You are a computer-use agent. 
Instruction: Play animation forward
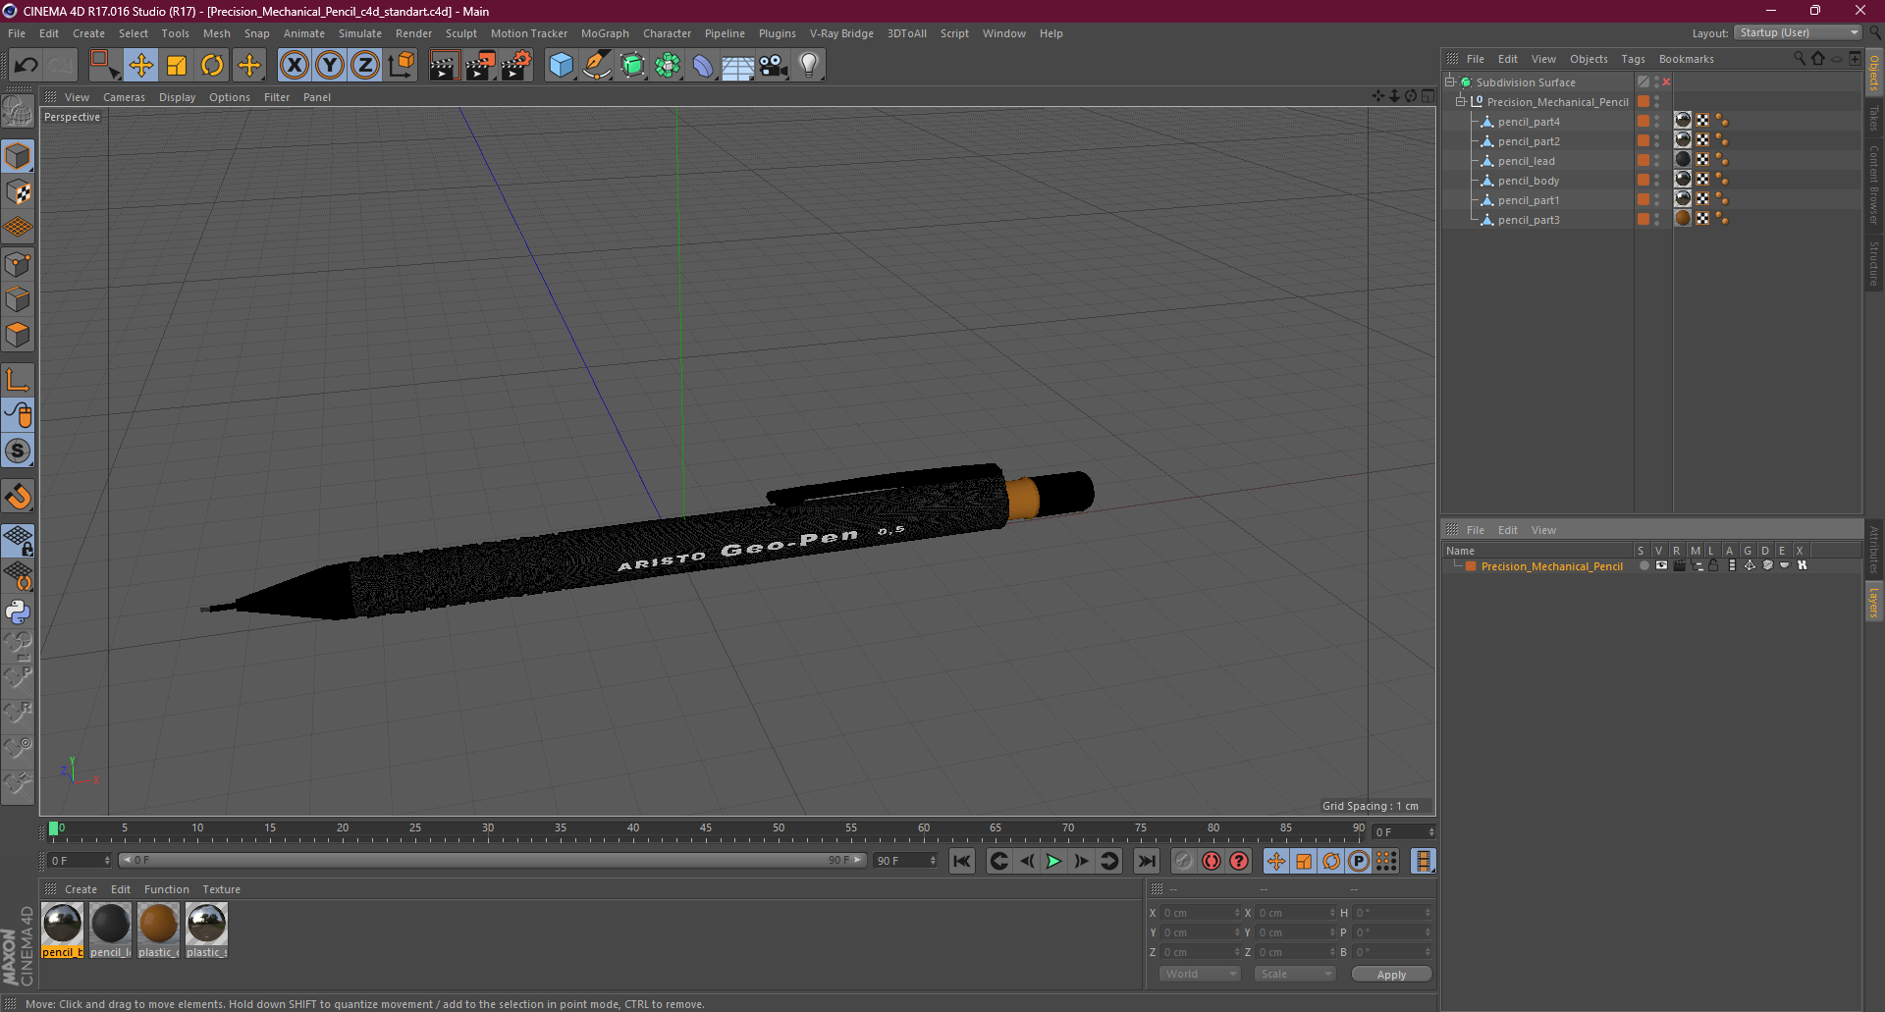(x=1053, y=861)
